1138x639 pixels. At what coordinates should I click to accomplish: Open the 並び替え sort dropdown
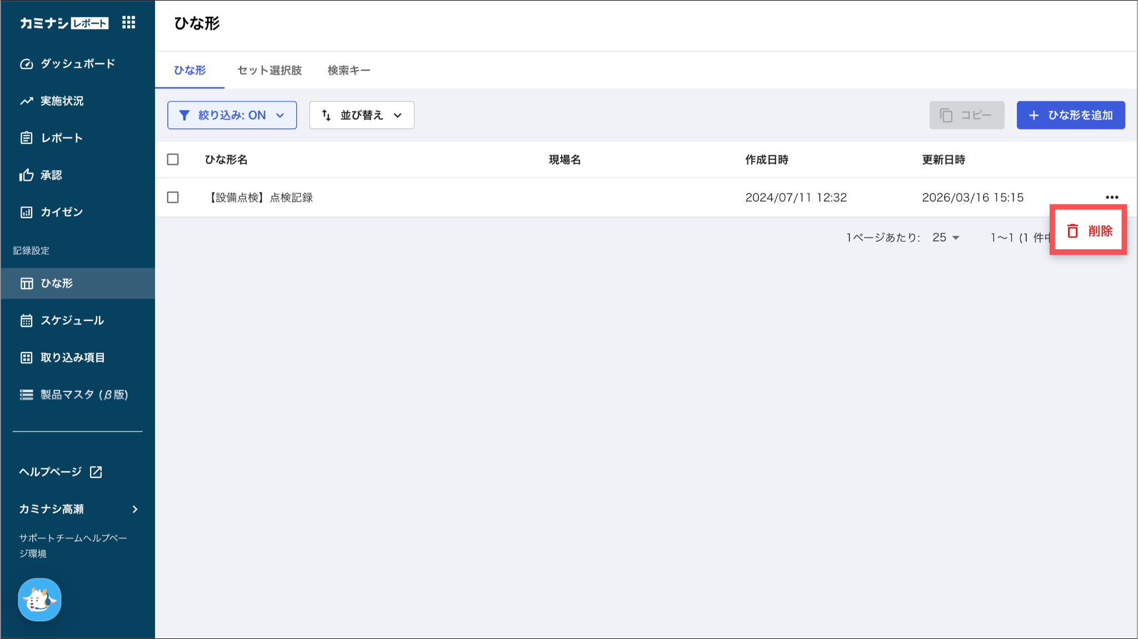click(361, 115)
